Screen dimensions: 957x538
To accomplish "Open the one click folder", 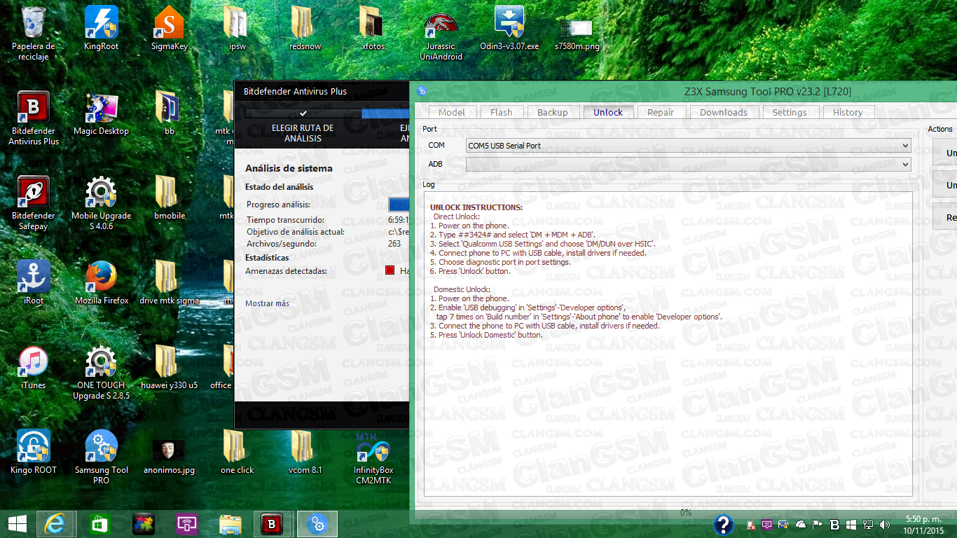I will (237, 452).
